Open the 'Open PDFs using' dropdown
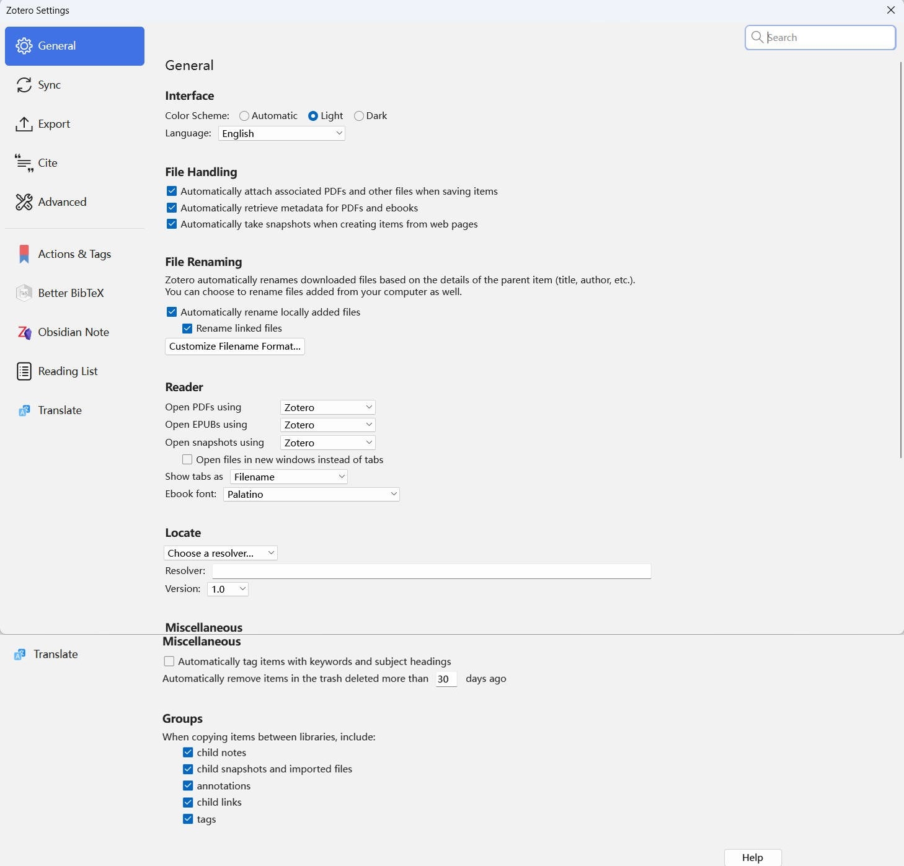Viewport: 904px width, 866px height. pyautogui.click(x=328, y=407)
